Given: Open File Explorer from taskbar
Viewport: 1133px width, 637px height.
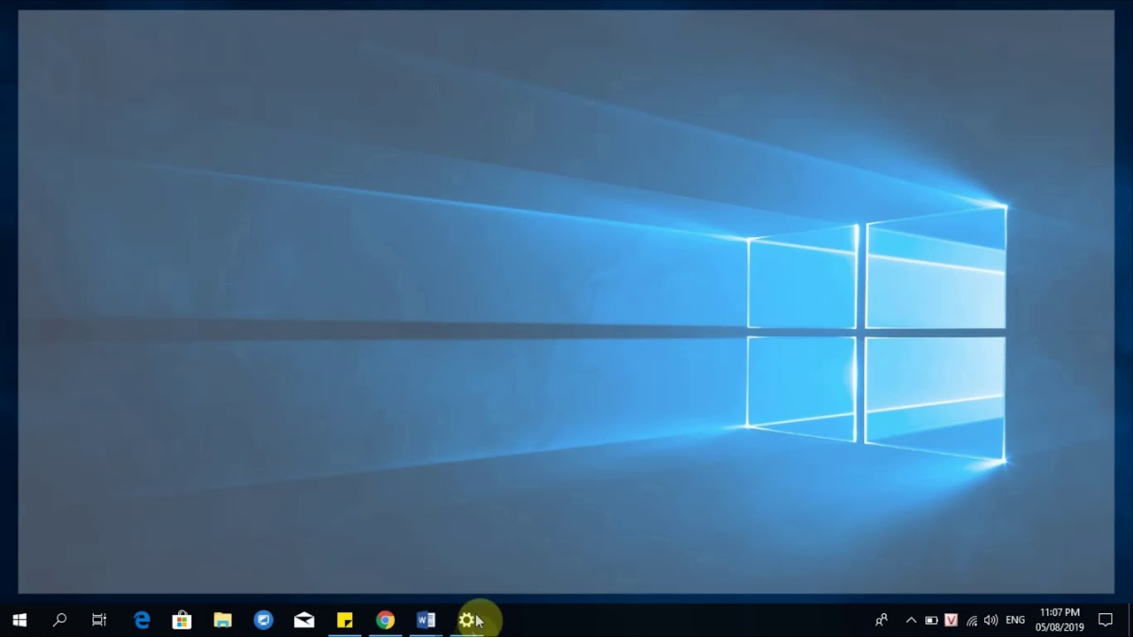Looking at the screenshot, I should 222,620.
